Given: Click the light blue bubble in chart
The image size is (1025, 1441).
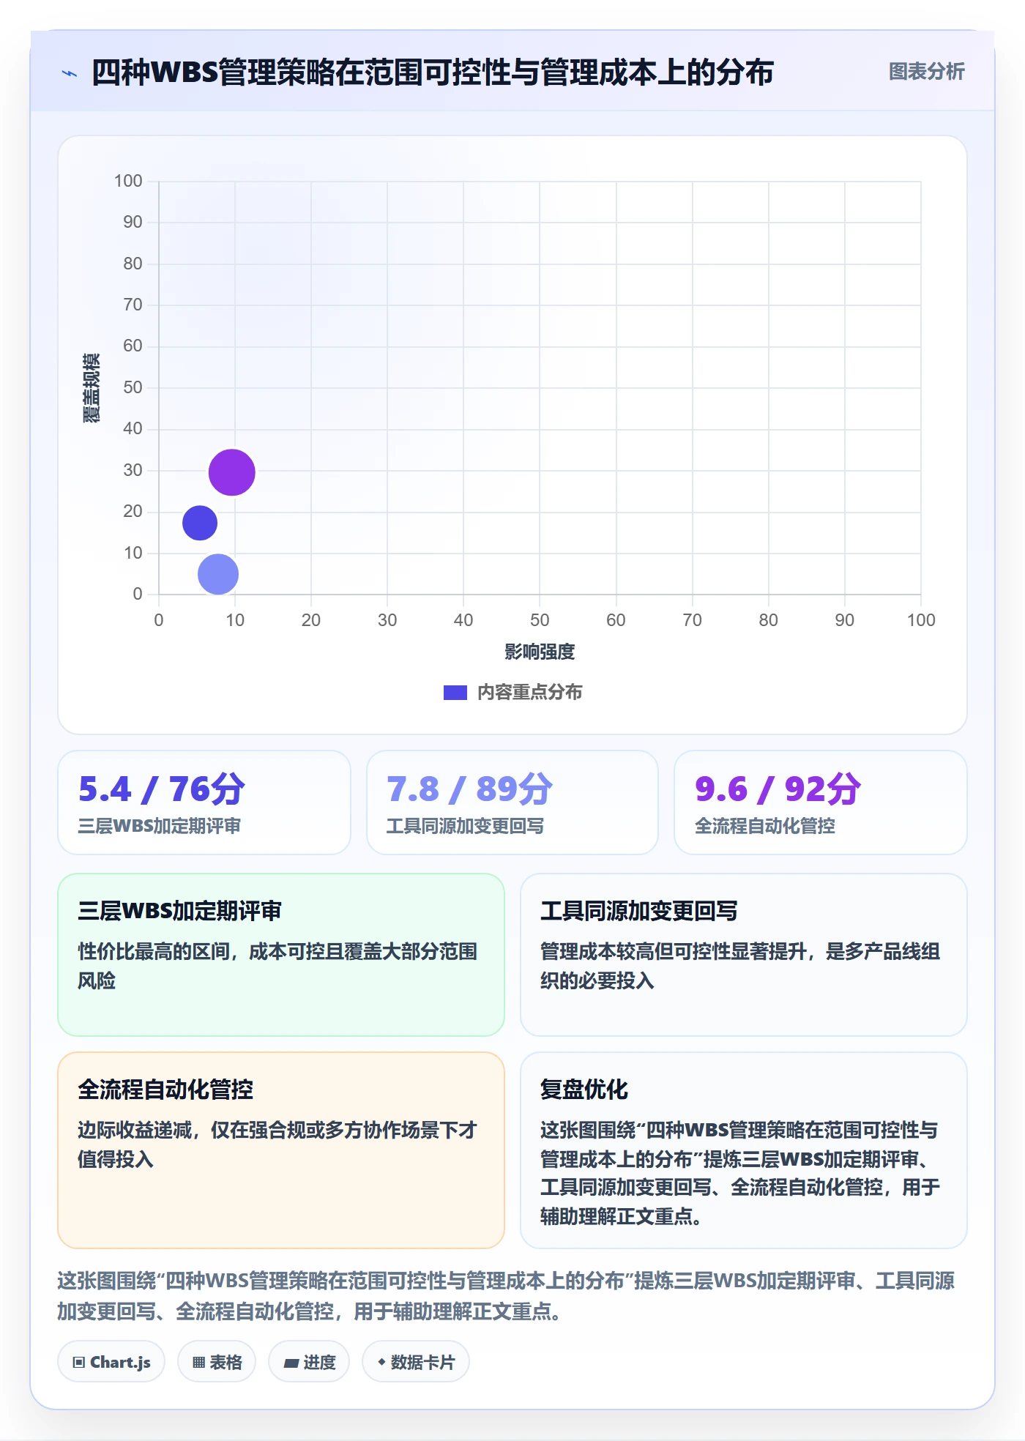Looking at the screenshot, I should 218,574.
